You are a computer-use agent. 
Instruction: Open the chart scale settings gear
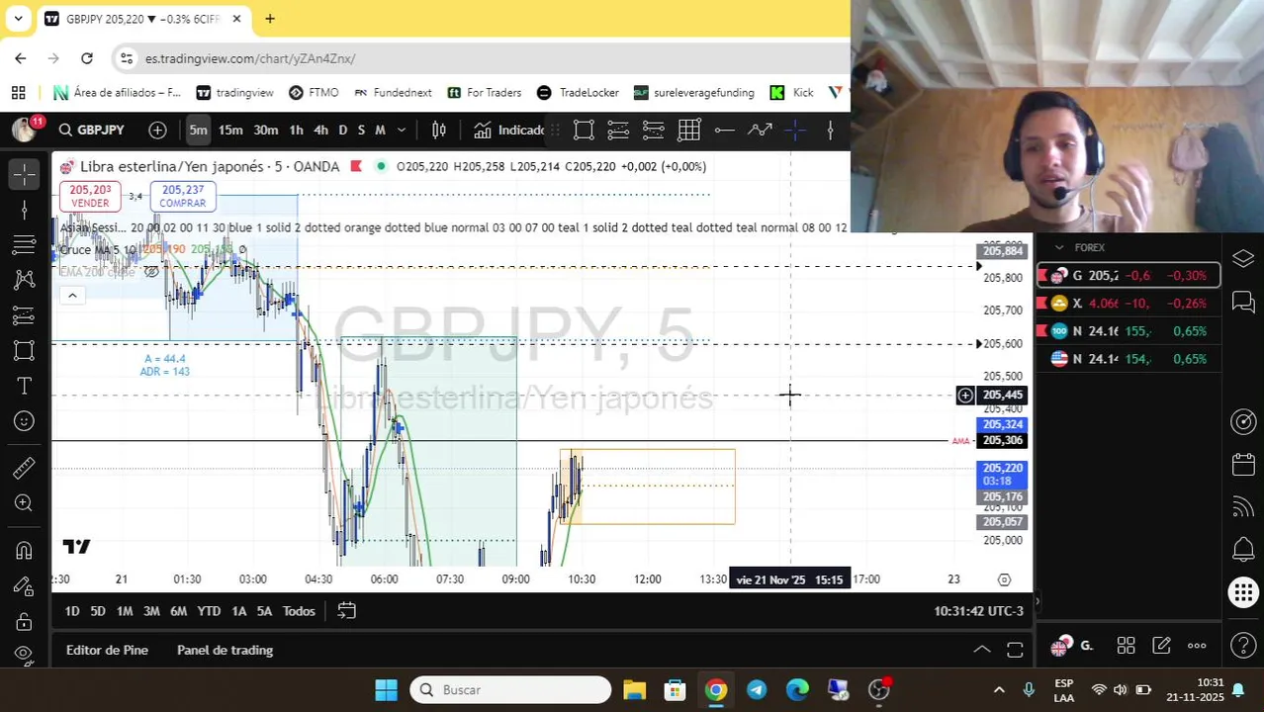[1004, 579]
